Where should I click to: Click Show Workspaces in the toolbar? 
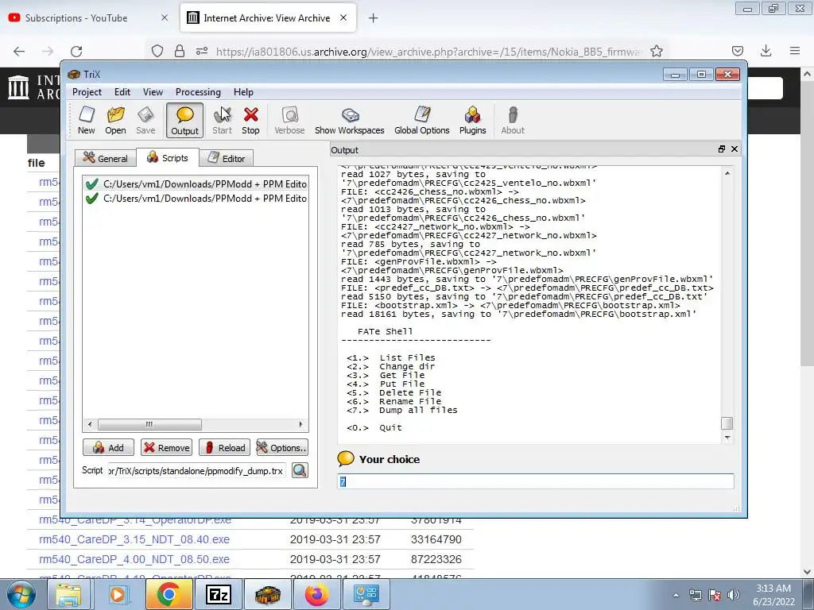(350, 121)
